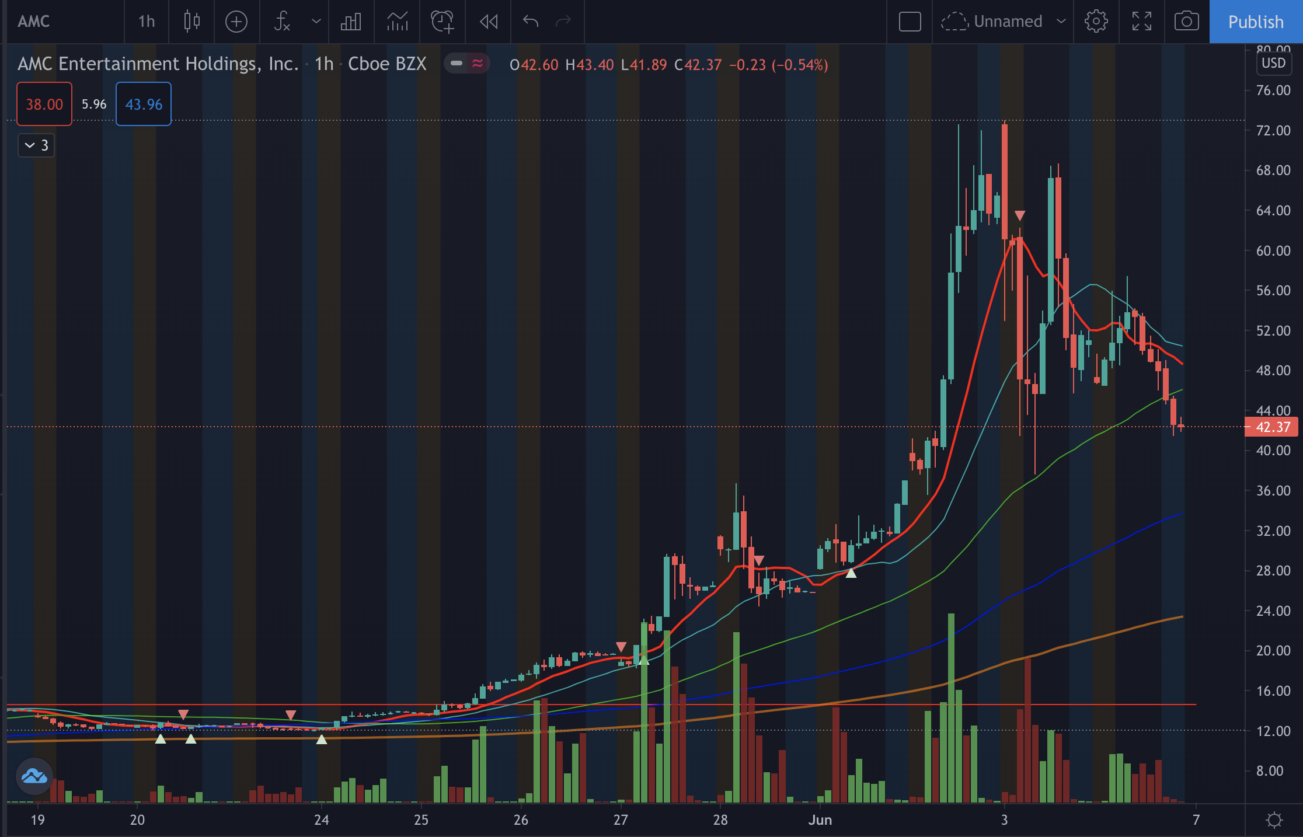Change the 1h timeframe interval

147,22
